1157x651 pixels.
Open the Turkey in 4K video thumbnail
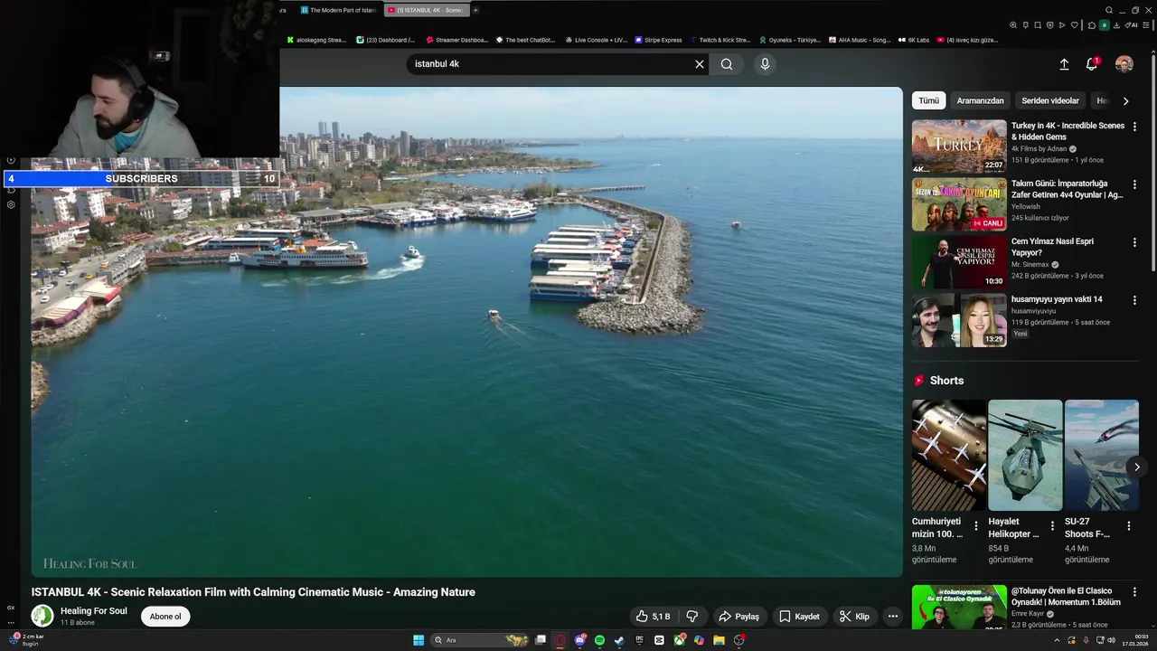[x=959, y=146]
